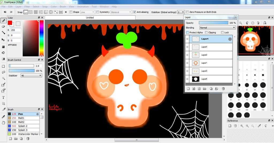Viewport: 274px width, 143px height.
Task: Open the Window menu
Action: [x=104, y=7]
